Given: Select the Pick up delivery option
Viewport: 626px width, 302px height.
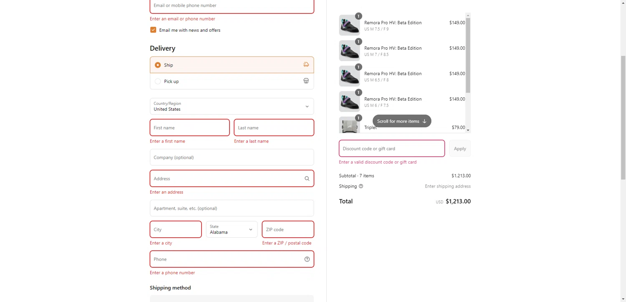Looking at the screenshot, I should (x=158, y=81).
